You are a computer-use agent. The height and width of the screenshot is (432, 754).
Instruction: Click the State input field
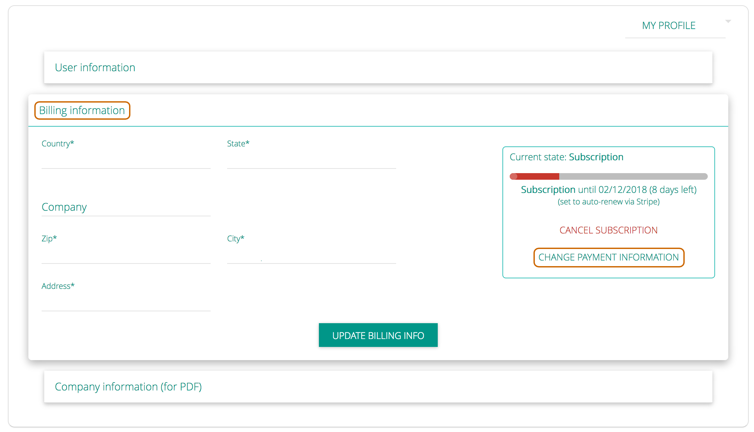pyautogui.click(x=312, y=160)
